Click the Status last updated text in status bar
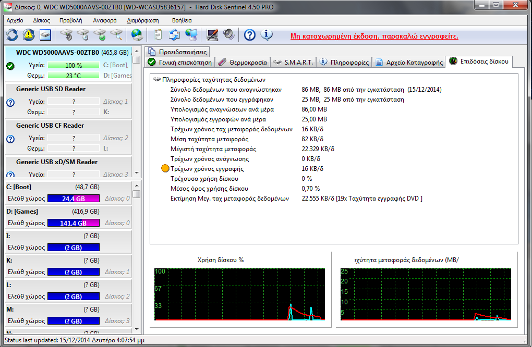 (75, 340)
